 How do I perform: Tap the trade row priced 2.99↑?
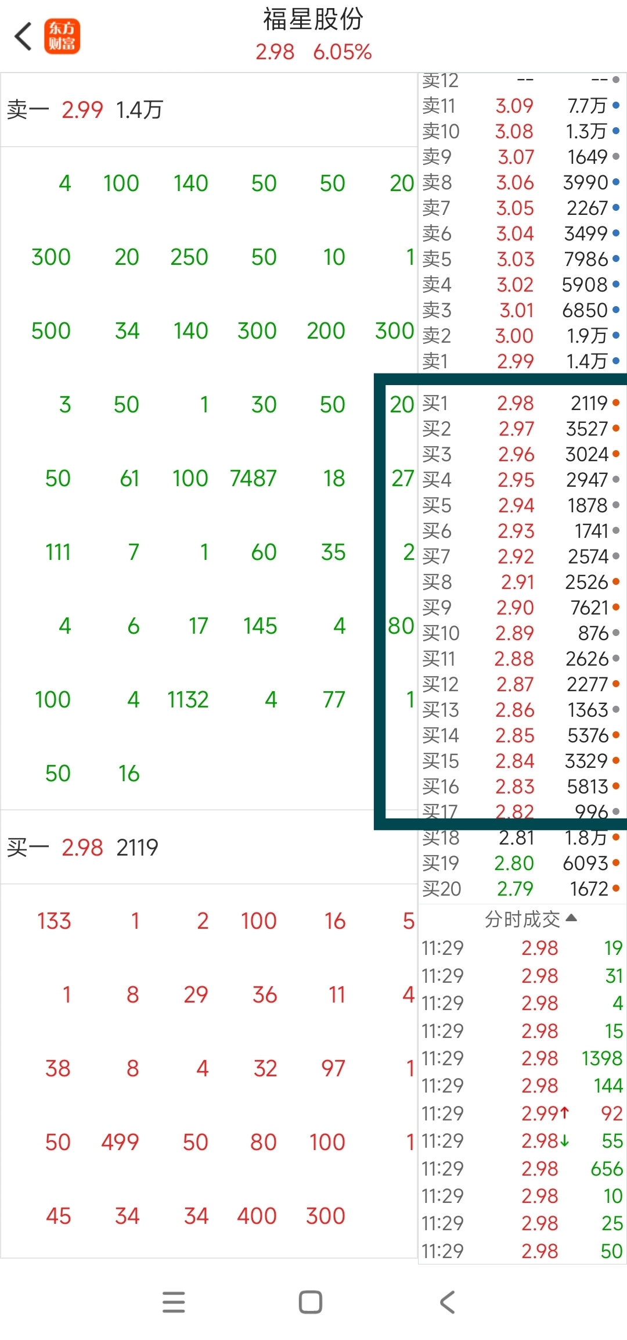(522, 1113)
